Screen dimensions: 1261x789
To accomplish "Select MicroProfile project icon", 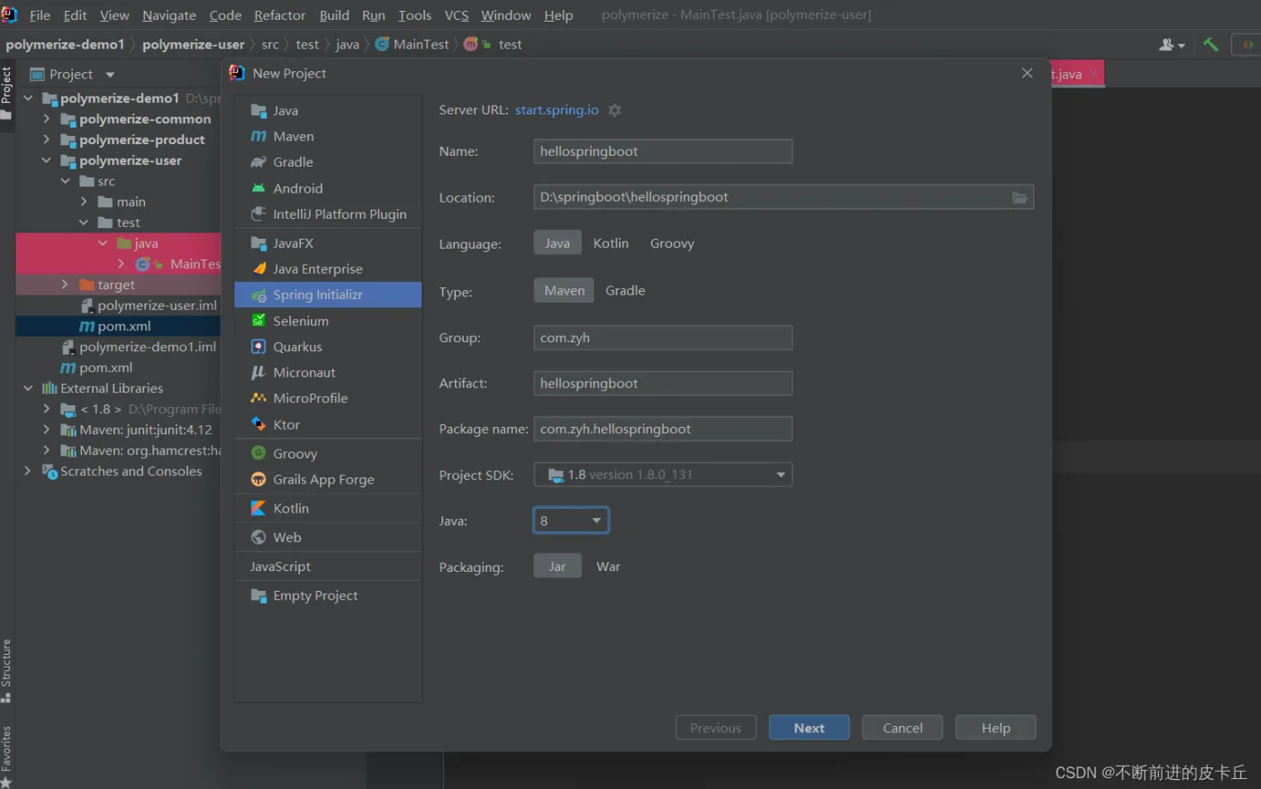I will (259, 398).
